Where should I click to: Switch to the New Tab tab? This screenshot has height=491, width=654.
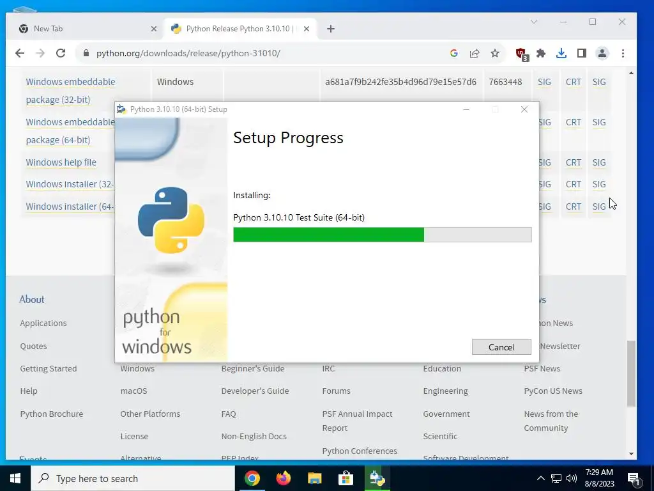[85, 28]
